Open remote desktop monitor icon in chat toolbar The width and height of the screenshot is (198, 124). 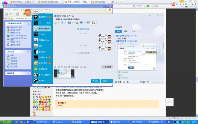[81, 23]
